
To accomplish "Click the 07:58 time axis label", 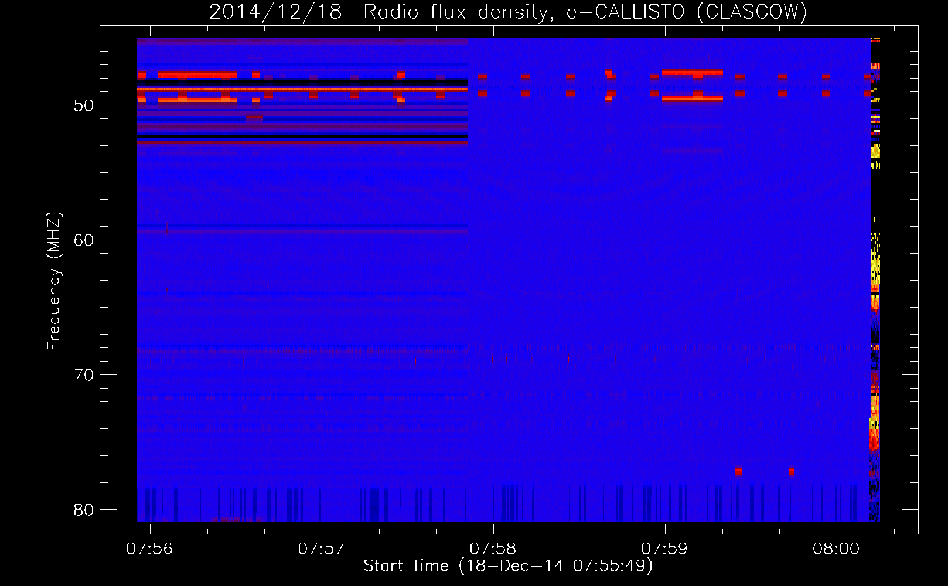I will (493, 549).
